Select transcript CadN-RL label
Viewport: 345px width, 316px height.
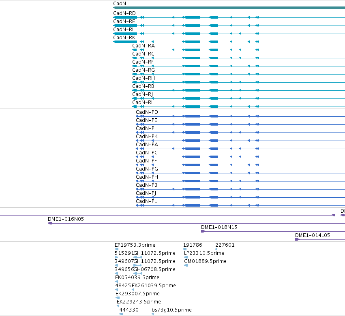pyautogui.click(x=143, y=102)
